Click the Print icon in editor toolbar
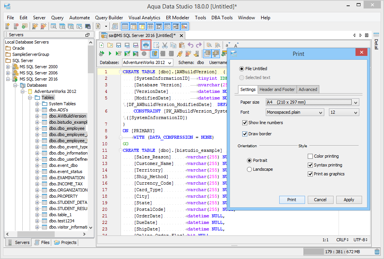Image resolution: width=384 pixels, height=259 pixels. [x=146, y=45]
